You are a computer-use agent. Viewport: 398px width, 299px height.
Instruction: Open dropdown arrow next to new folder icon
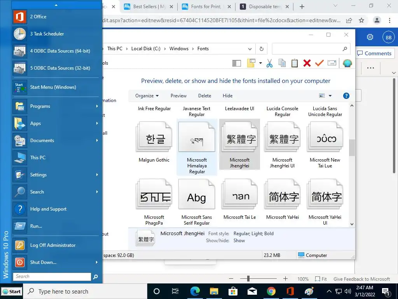point(260,63)
